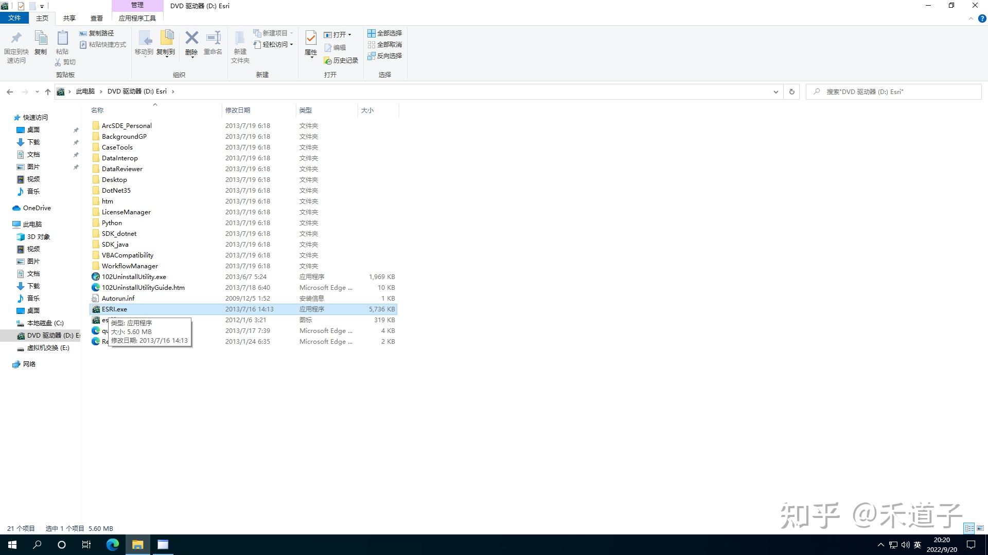988x555 pixels.
Task: Click Cut (剪切) scissors icon
Action: click(x=58, y=62)
